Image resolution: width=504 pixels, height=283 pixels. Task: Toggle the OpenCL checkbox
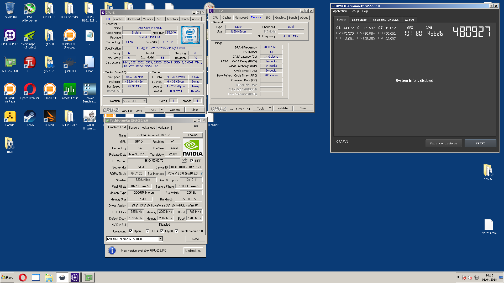[131, 231]
